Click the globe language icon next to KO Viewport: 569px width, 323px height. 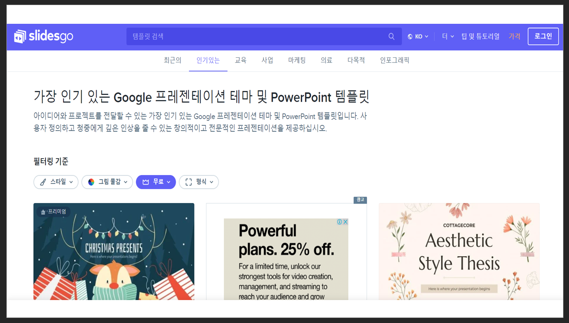point(409,36)
